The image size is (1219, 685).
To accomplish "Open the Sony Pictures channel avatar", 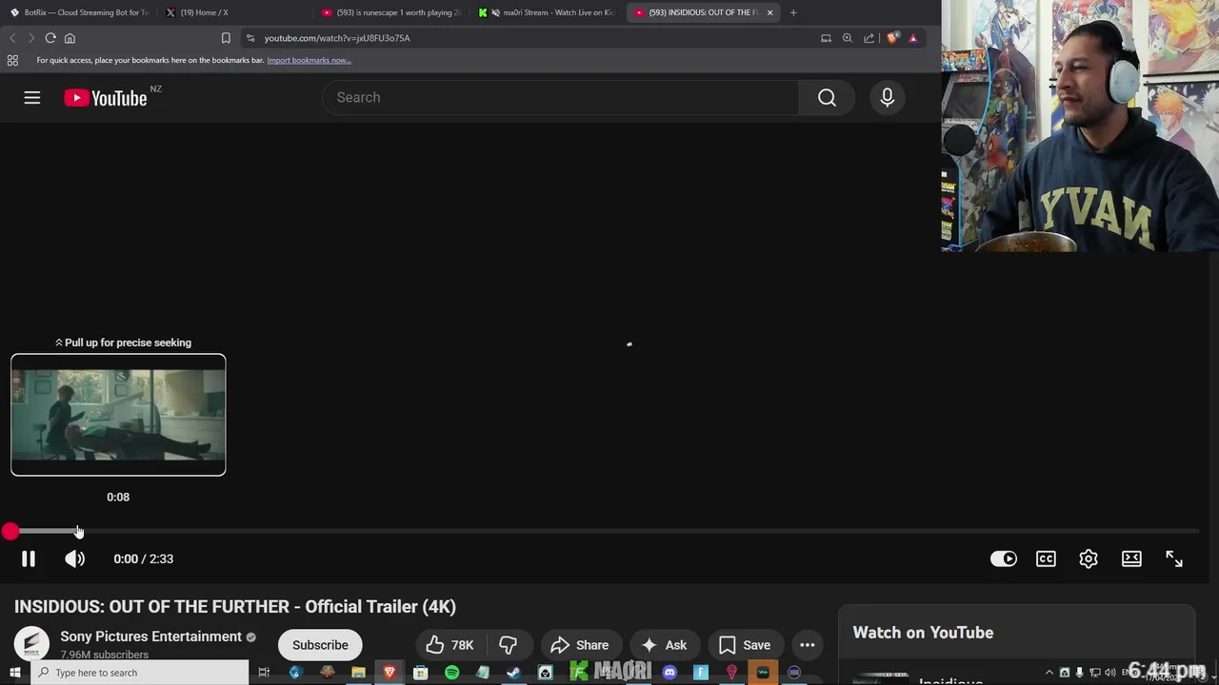I will tap(31, 644).
